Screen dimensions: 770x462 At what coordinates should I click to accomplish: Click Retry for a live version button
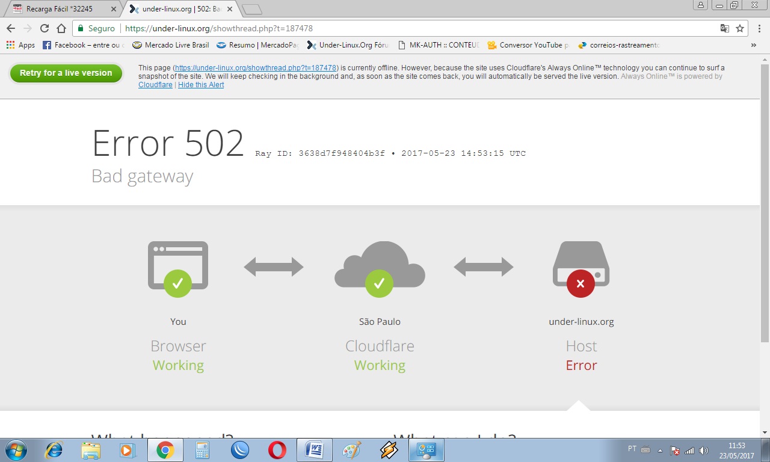click(x=66, y=73)
